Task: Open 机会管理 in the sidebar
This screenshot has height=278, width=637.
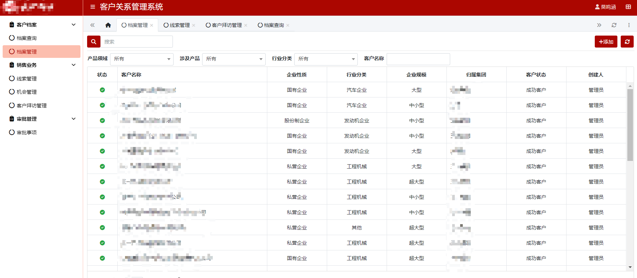Action: (x=42, y=92)
